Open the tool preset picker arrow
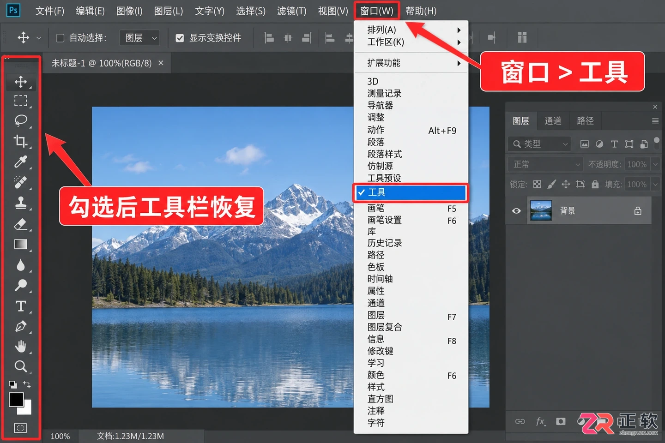Image resolution: width=665 pixels, height=443 pixels. (x=39, y=38)
